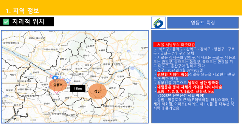The image size is (242, 136).
Task: Click the 고양시 일산동구 label on the map
Action: coord(37,38)
